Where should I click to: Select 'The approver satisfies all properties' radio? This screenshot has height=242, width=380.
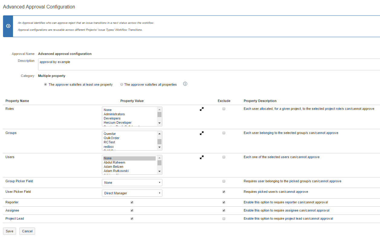122,84
